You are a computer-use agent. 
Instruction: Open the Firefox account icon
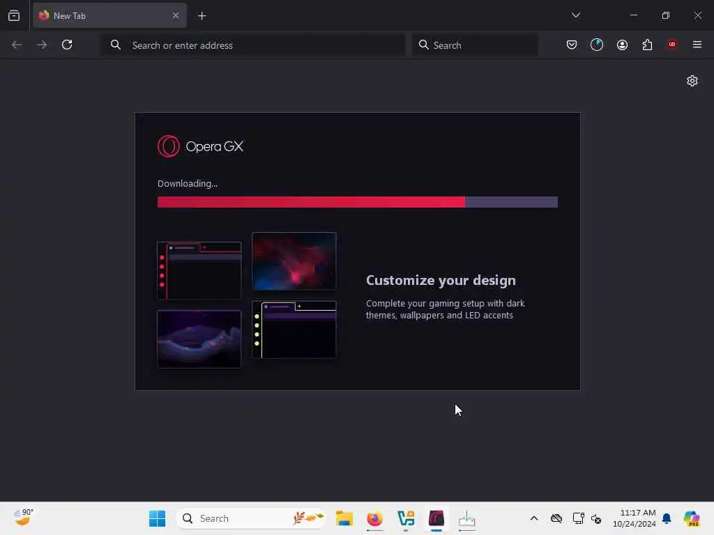(x=622, y=45)
